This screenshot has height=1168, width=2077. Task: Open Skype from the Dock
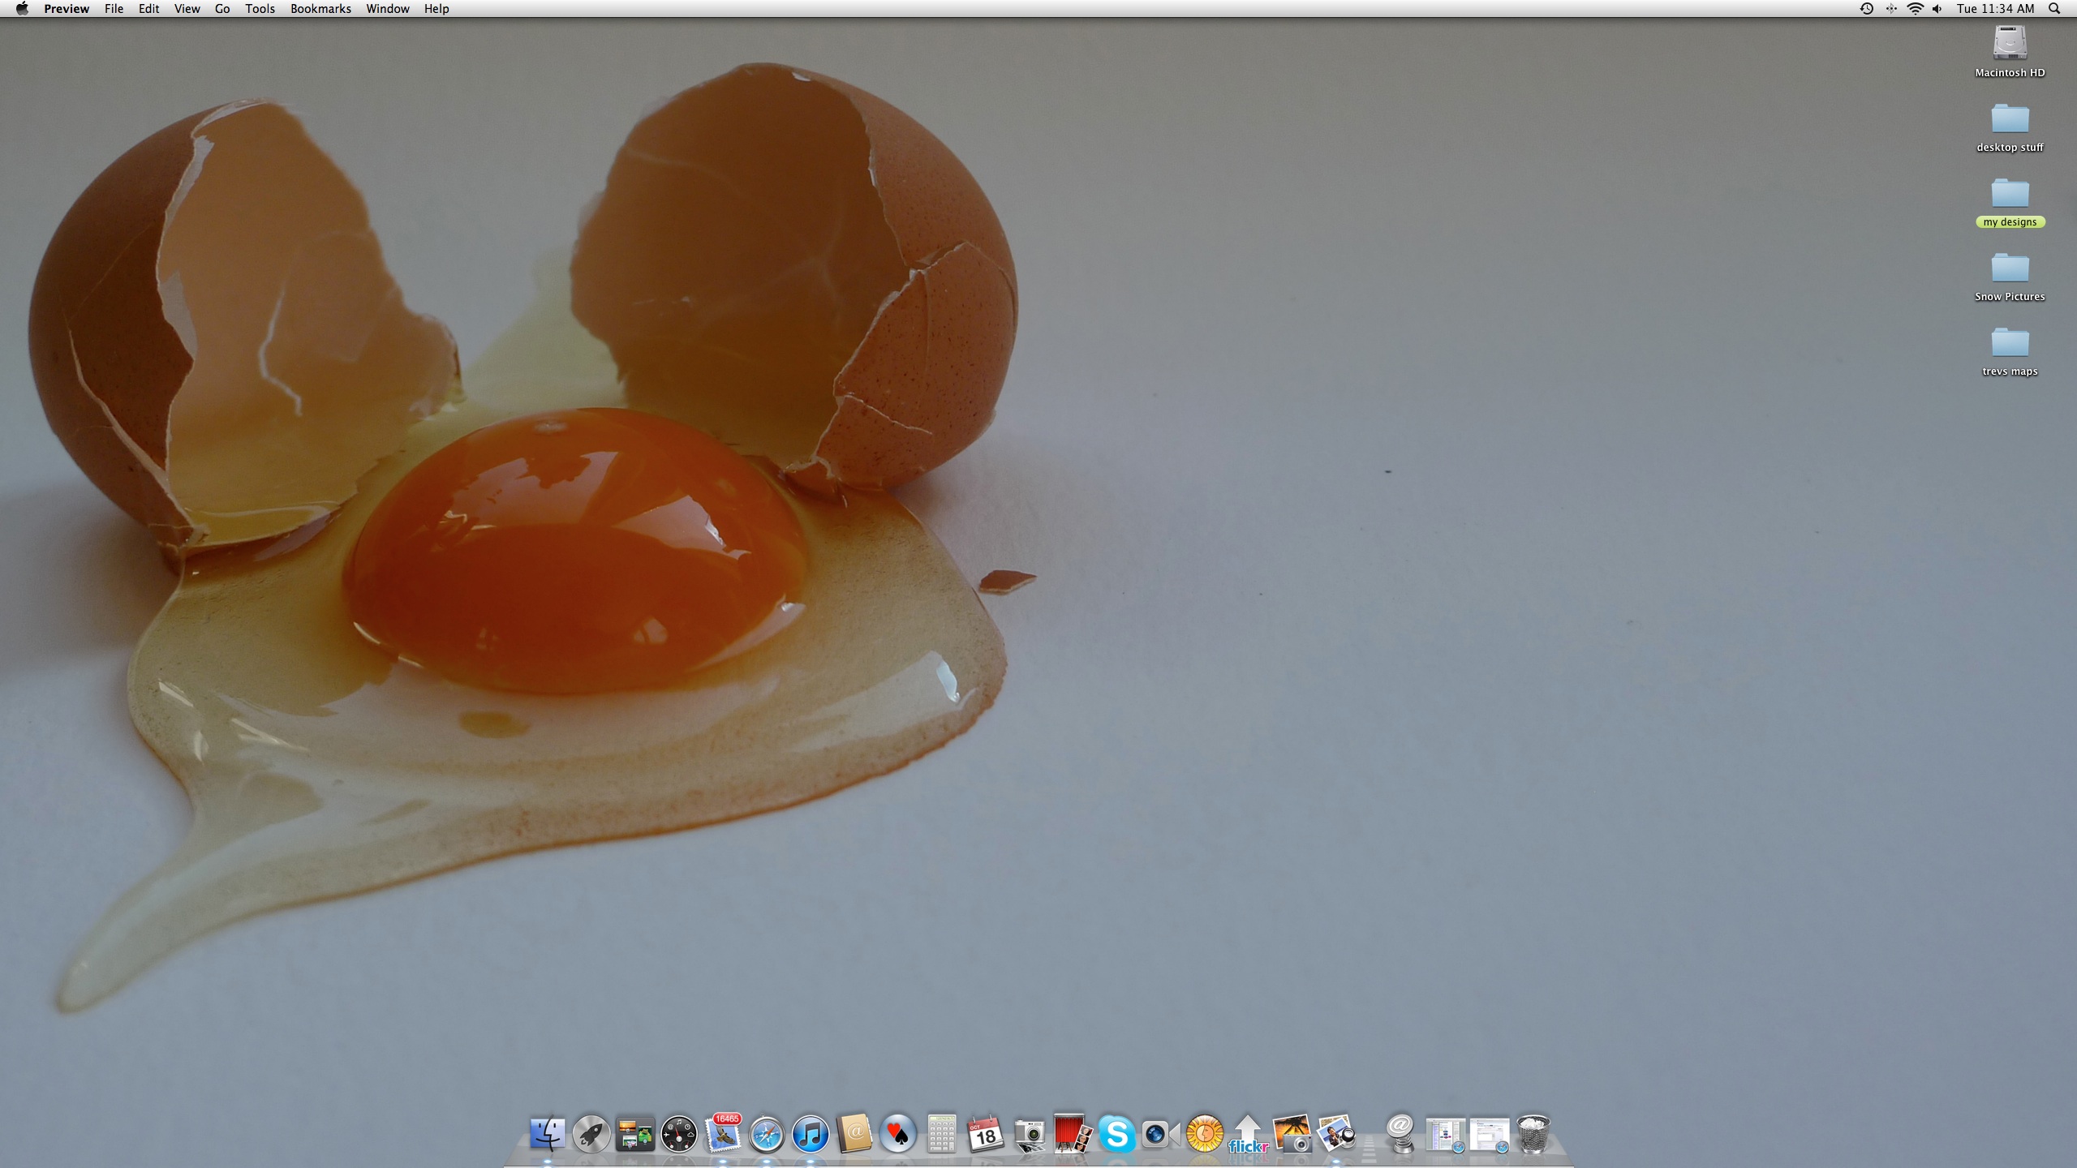1116,1133
